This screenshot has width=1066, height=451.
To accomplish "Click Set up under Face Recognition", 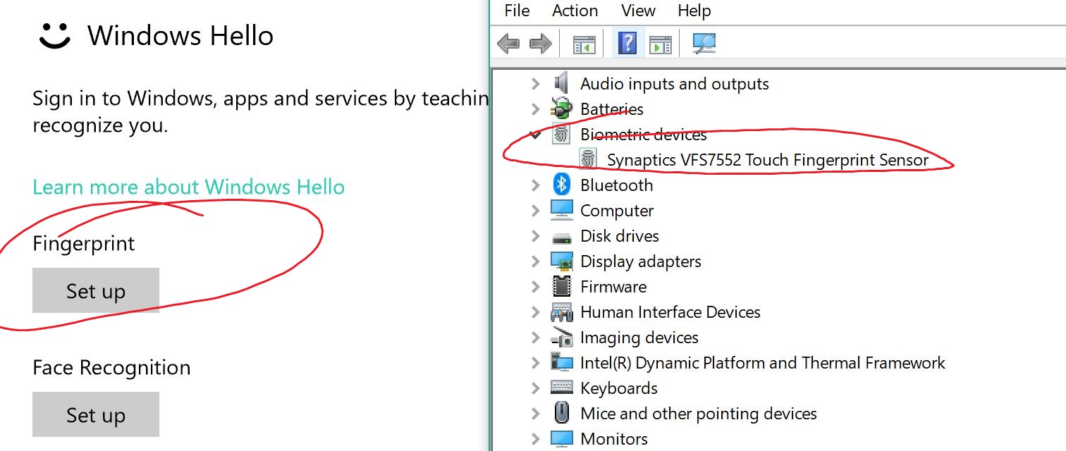I will [96, 414].
